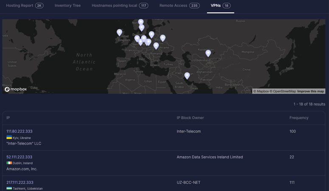This screenshot has width=329, height=191.
Task: Click the map pin beside Denmark label
Action: [x=152, y=35]
